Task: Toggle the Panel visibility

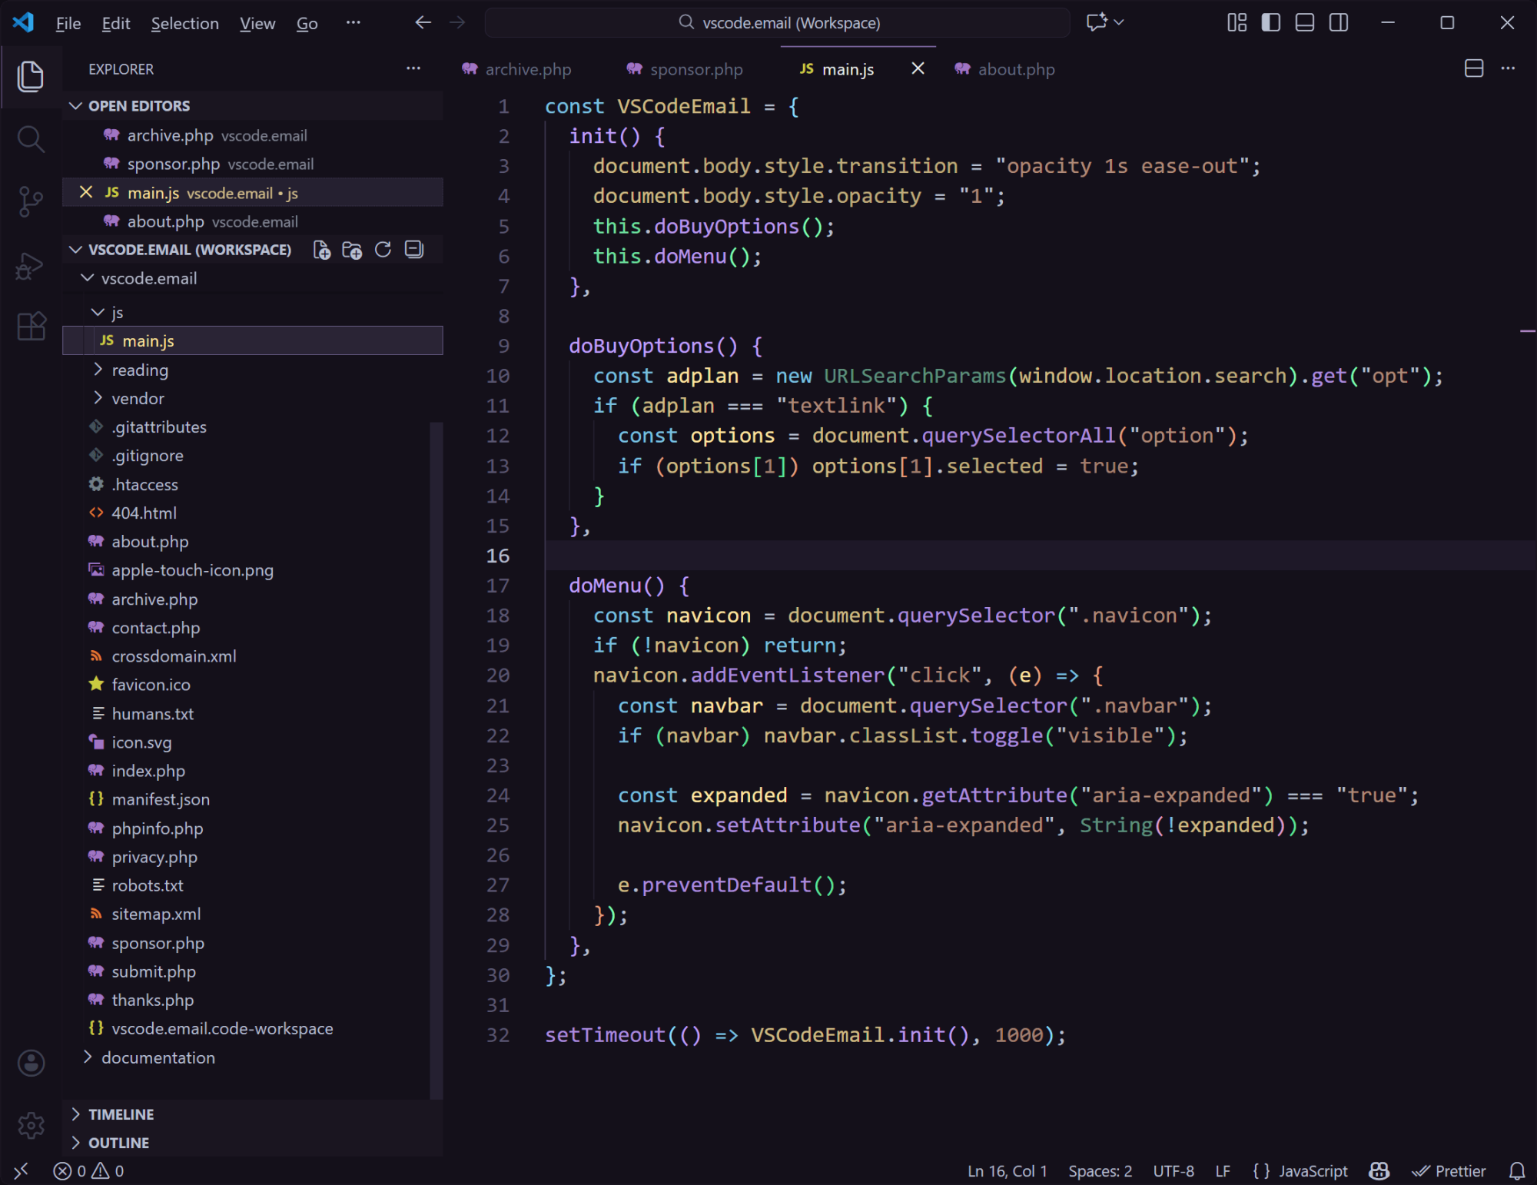Action: 1304,22
